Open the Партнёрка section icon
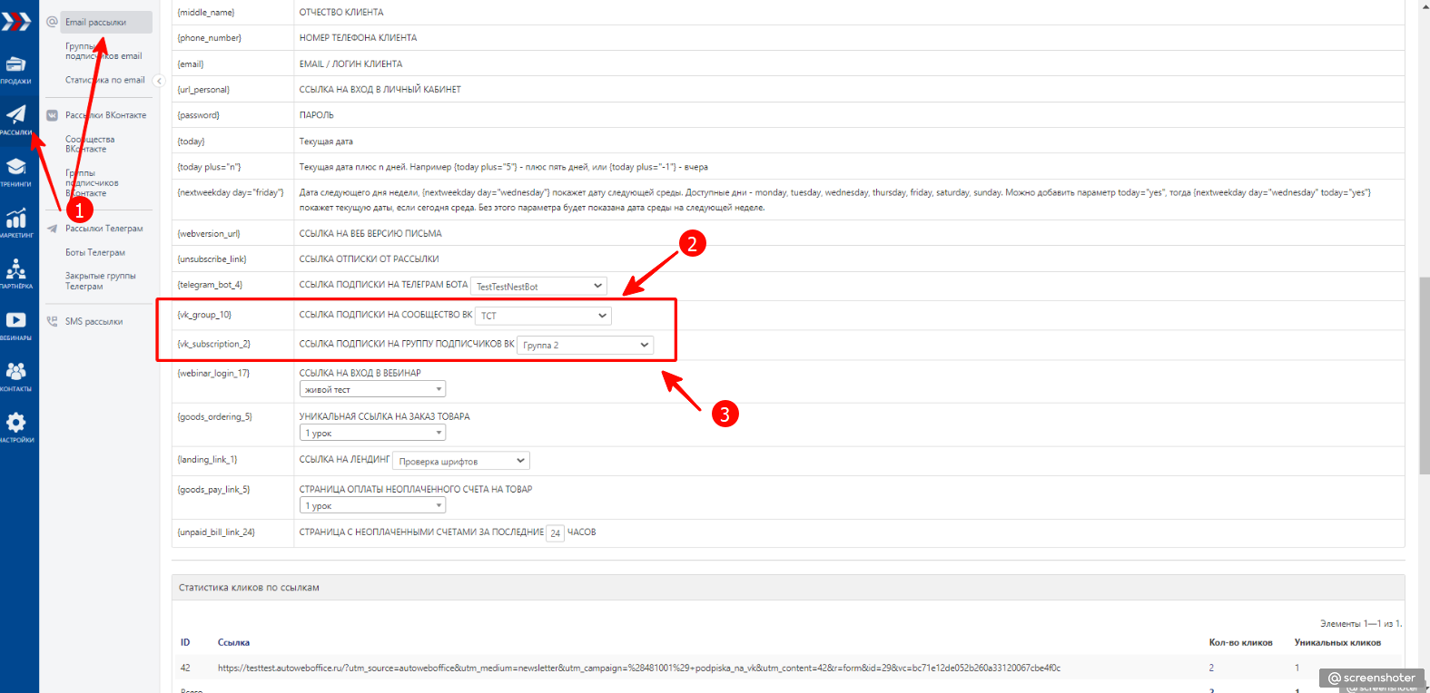 [16, 270]
